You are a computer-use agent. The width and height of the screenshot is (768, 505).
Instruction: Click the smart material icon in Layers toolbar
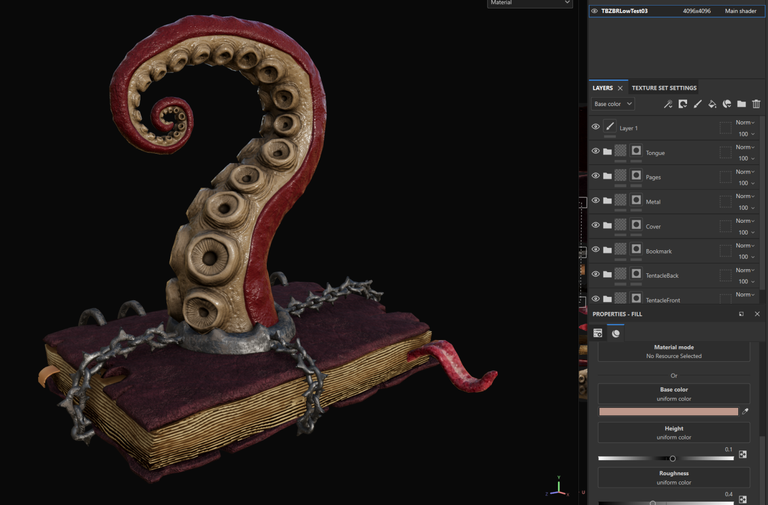tap(727, 104)
